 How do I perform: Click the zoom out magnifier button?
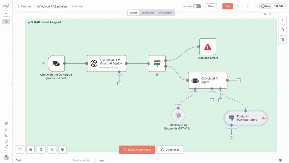pyautogui.click(x=41, y=150)
